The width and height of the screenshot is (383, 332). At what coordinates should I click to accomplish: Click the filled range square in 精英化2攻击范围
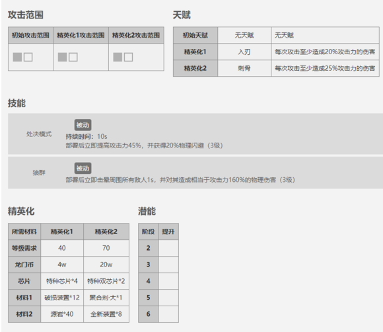click(x=118, y=58)
